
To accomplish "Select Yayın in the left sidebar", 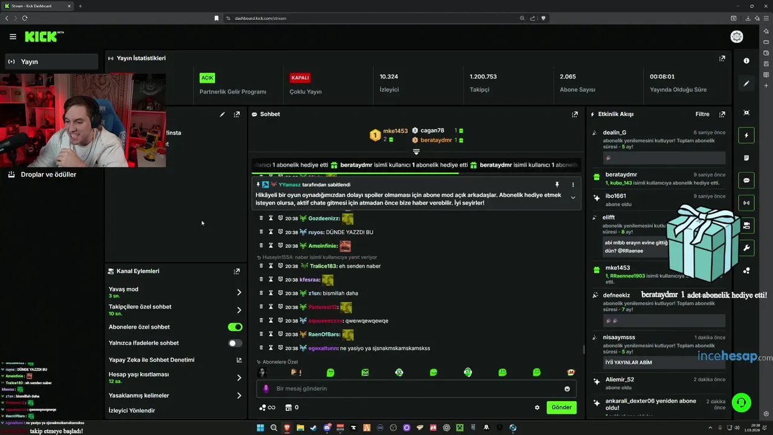I will 51,62.
